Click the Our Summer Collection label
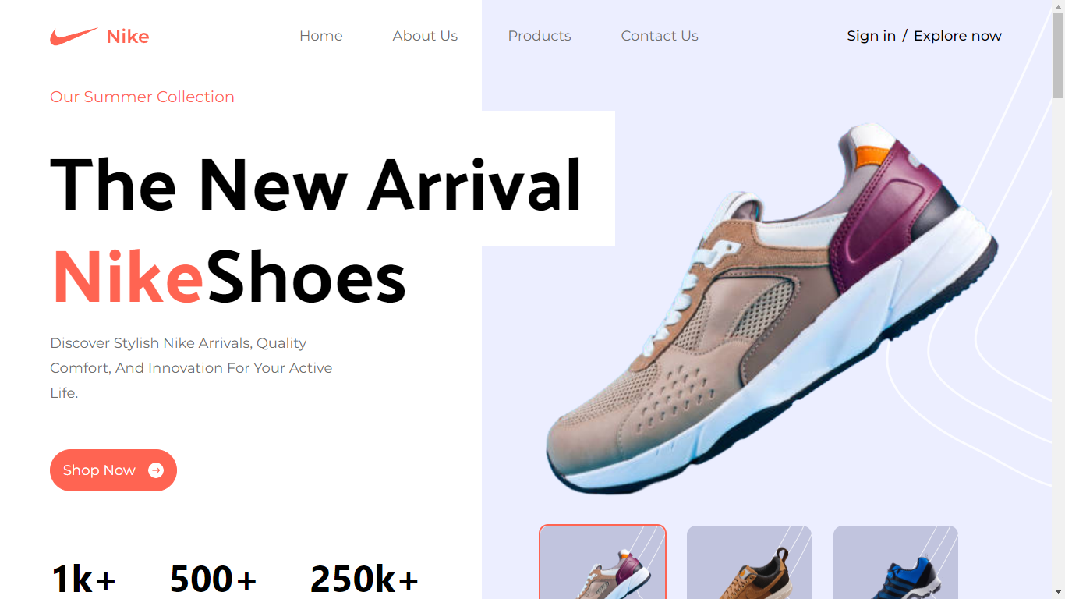Viewport: 1065px width, 599px height. coord(142,97)
